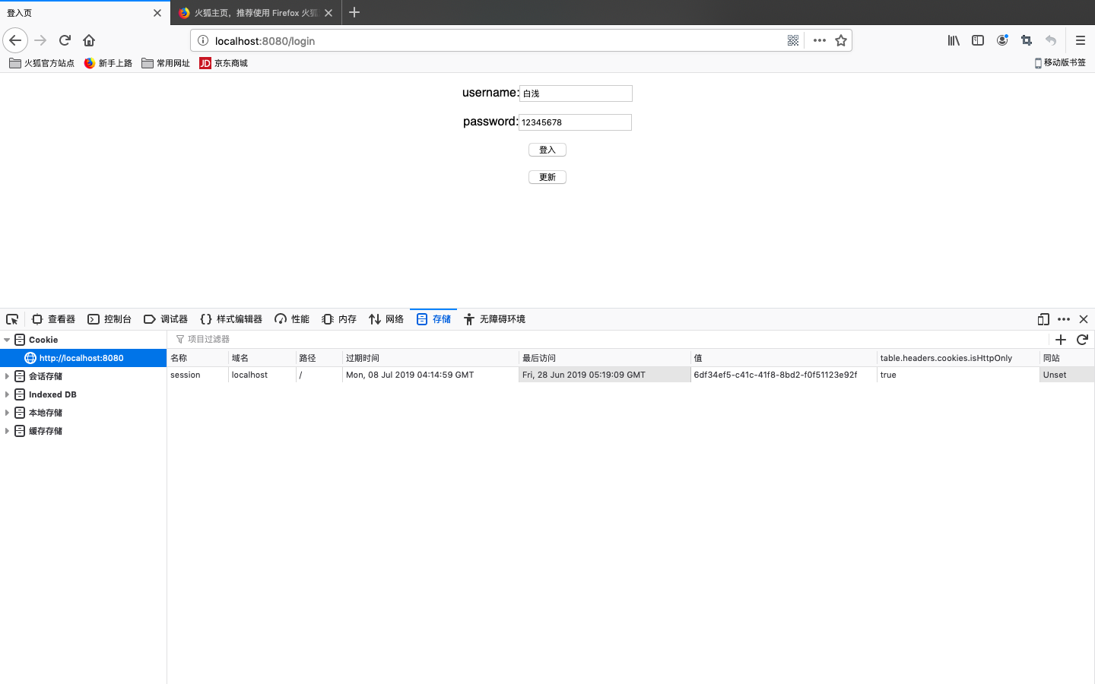Click the forward navigation arrow
The width and height of the screenshot is (1095, 684).
pyautogui.click(x=40, y=40)
